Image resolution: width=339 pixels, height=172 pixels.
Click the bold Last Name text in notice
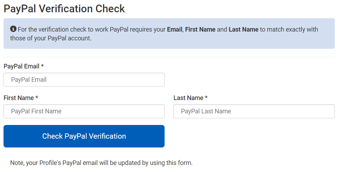[x=243, y=29]
